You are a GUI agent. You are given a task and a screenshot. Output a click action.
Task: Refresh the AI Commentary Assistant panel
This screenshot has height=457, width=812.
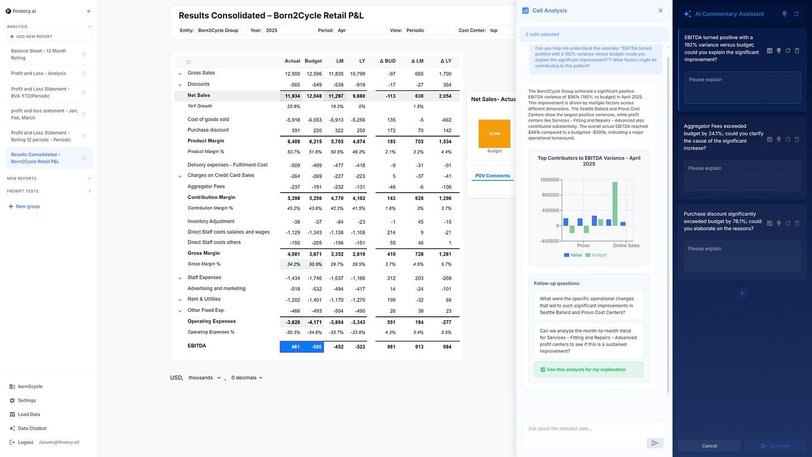click(796, 14)
